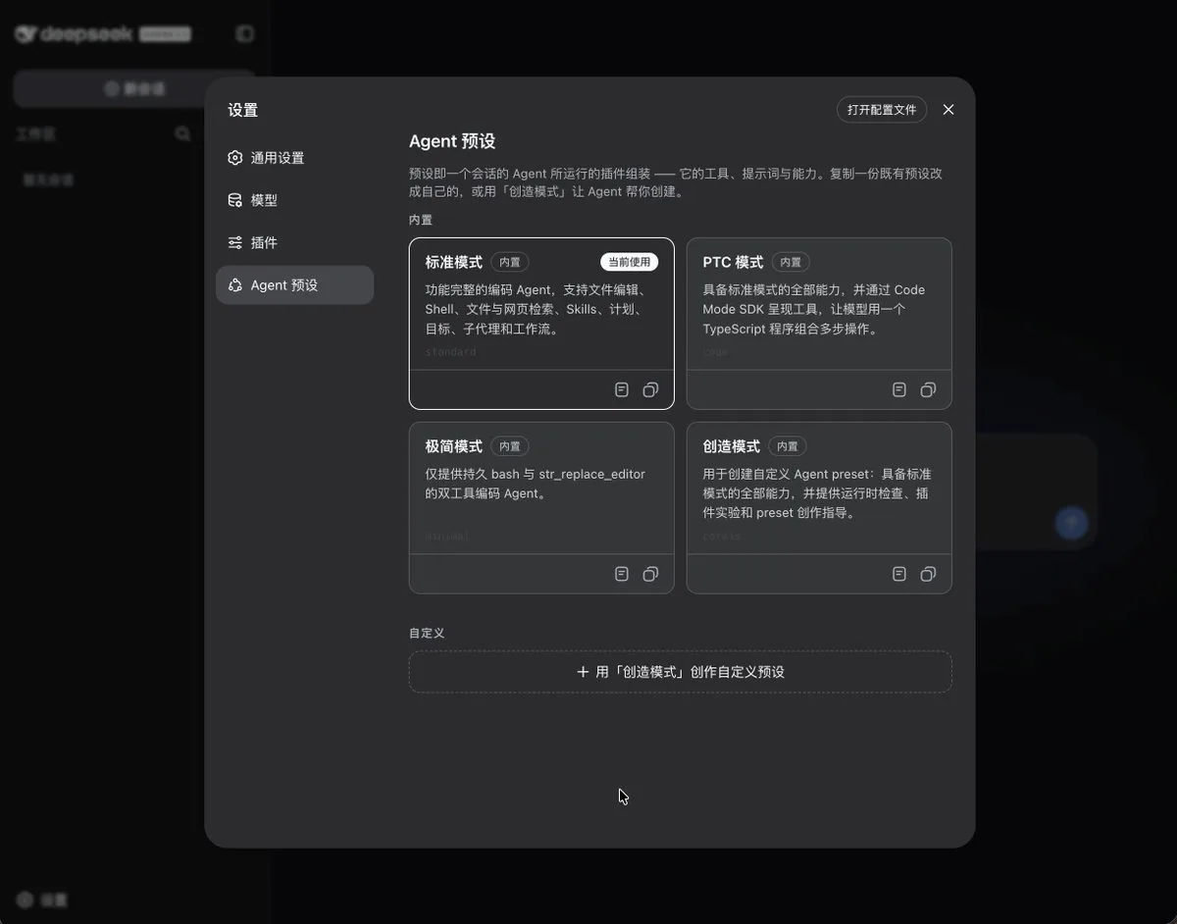Click the 当前使用 badge on 标准模式
1177x924 pixels.
630,262
